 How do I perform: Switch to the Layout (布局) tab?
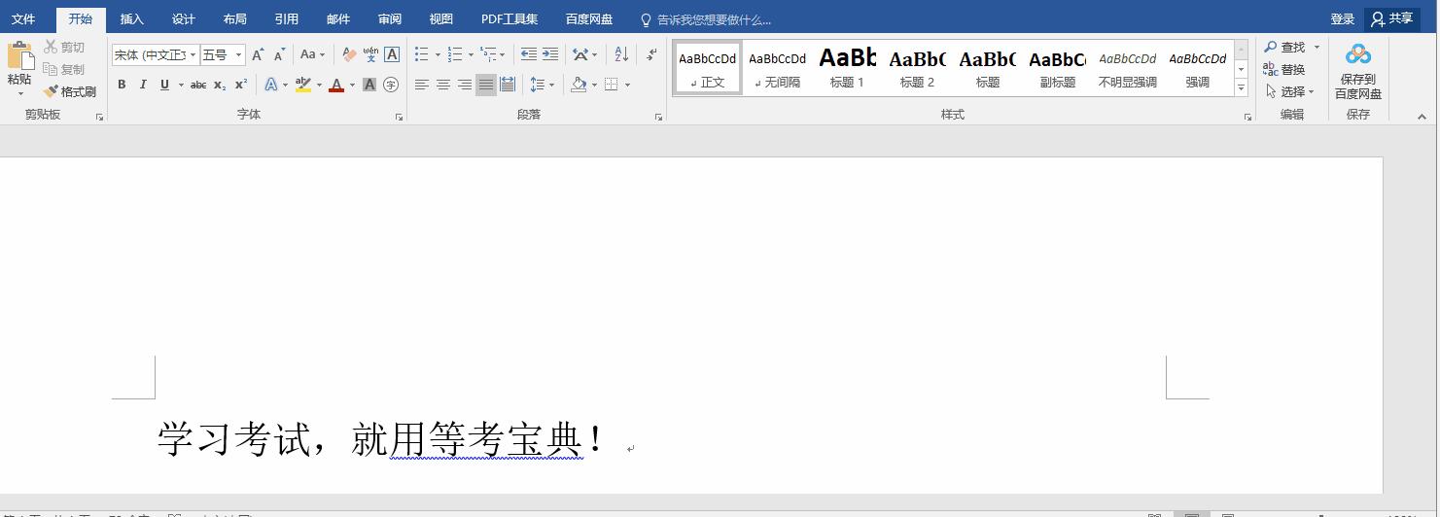[234, 19]
